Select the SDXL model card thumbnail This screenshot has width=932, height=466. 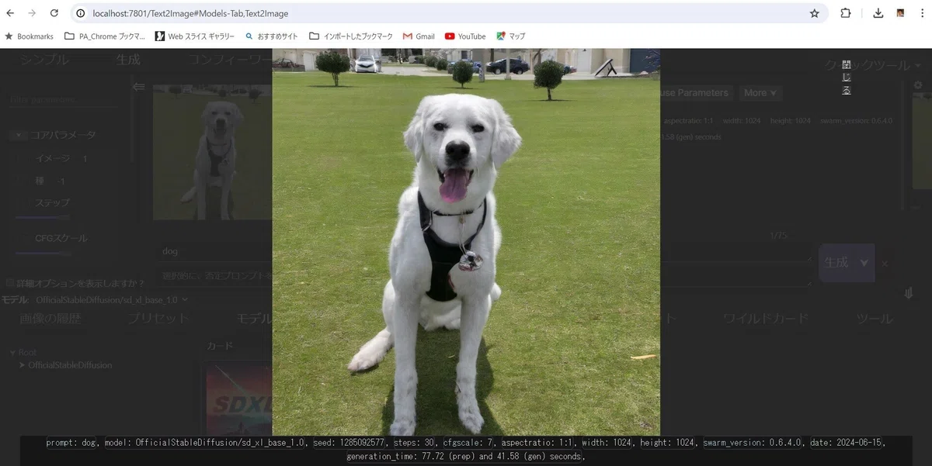point(238,399)
